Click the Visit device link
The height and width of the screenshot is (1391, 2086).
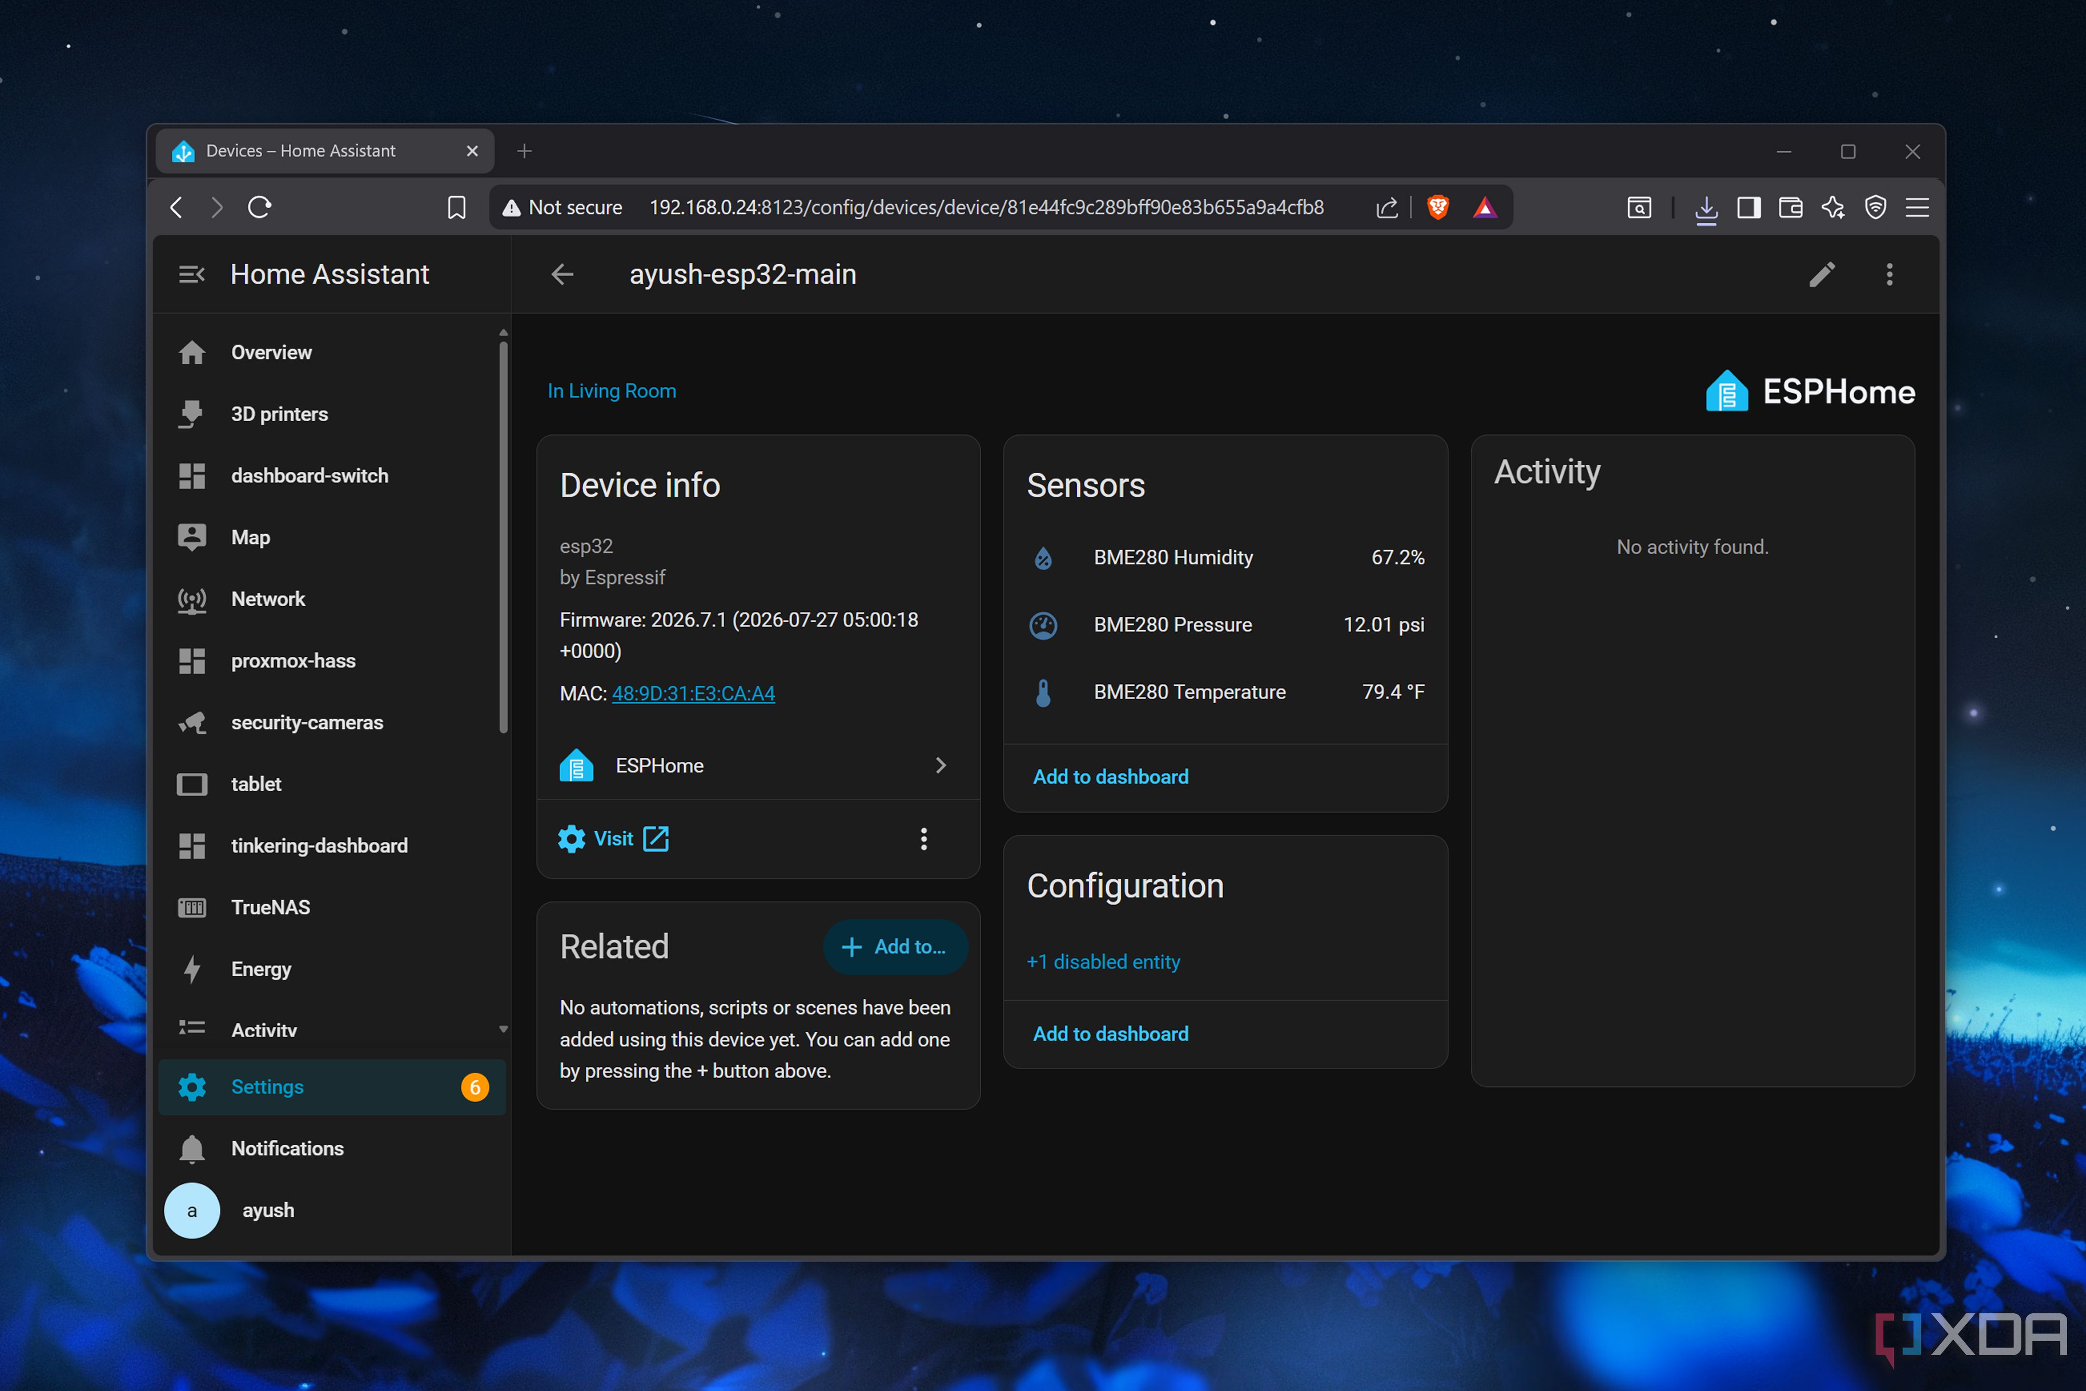(x=613, y=839)
